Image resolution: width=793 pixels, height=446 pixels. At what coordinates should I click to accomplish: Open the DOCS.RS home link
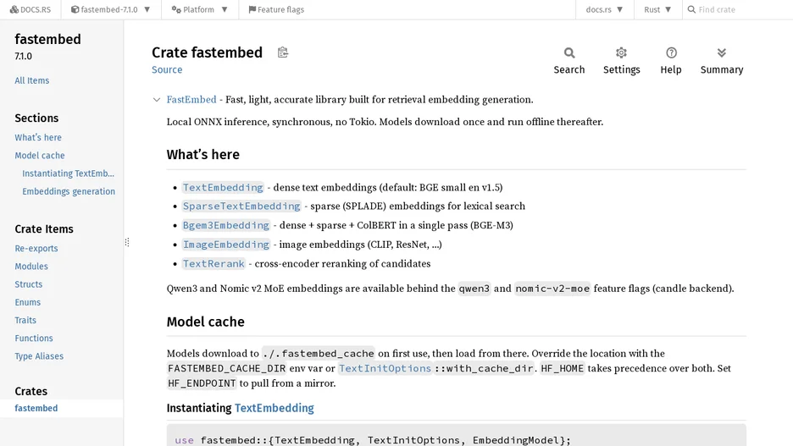click(30, 9)
